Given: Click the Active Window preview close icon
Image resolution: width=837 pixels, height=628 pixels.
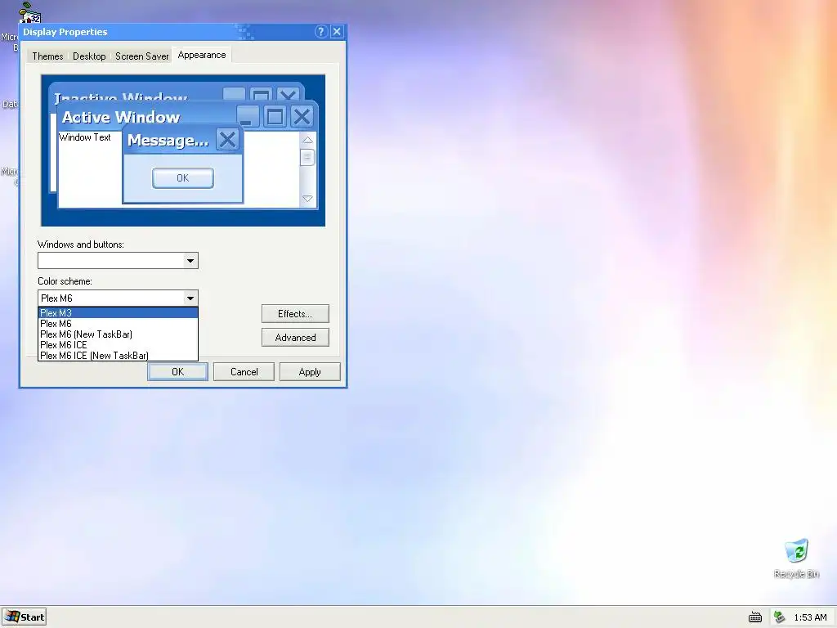Looking at the screenshot, I should 302,116.
